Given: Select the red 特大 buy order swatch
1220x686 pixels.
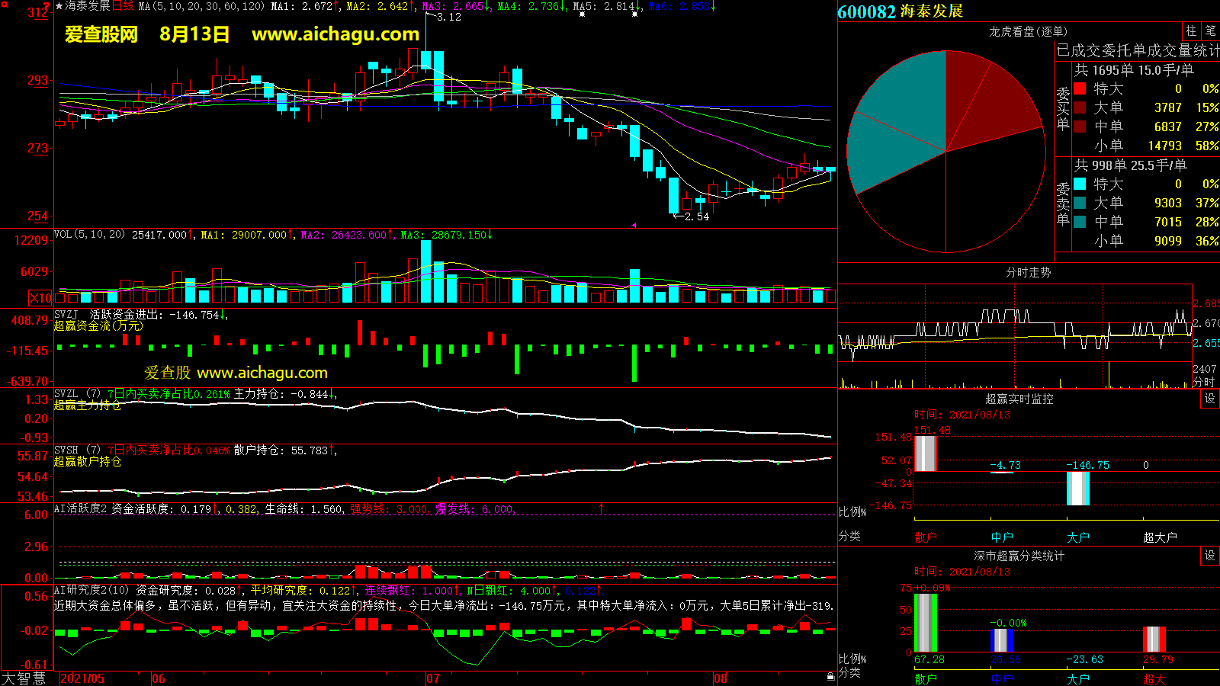Looking at the screenshot, I should [1080, 88].
